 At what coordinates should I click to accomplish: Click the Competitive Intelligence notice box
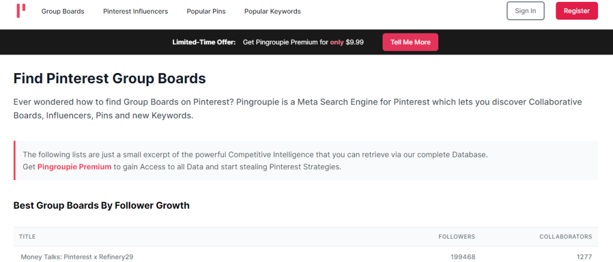pyautogui.click(x=305, y=160)
